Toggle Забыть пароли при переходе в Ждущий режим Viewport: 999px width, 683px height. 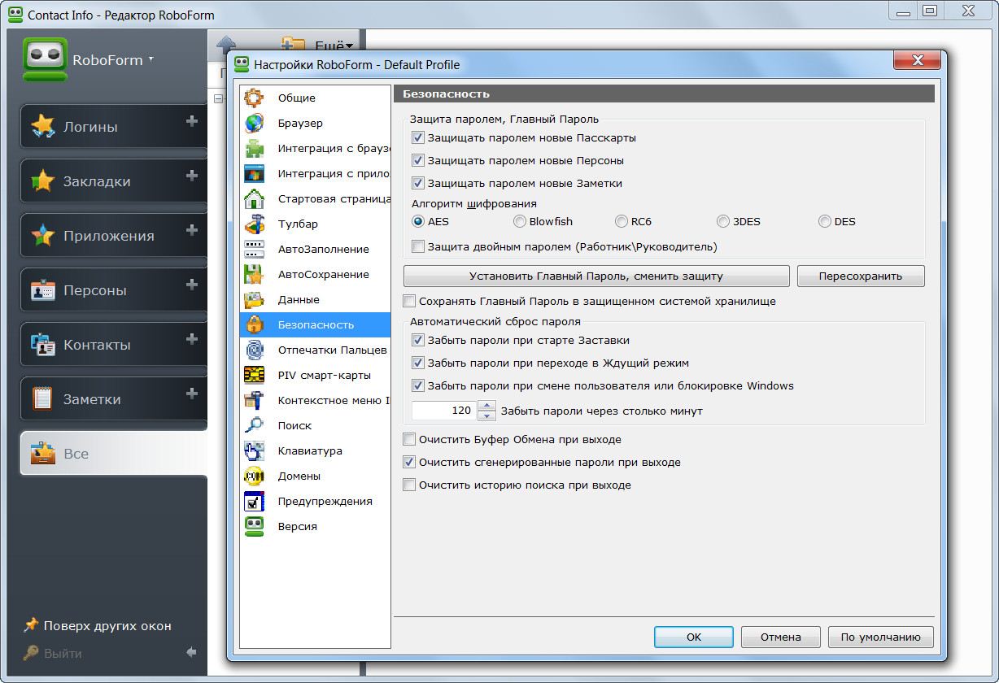(418, 363)
